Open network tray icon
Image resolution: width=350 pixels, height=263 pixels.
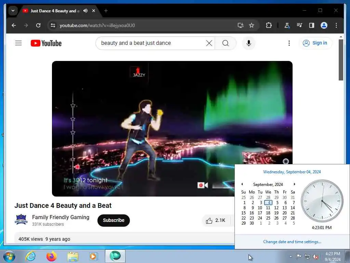(307, 257)
